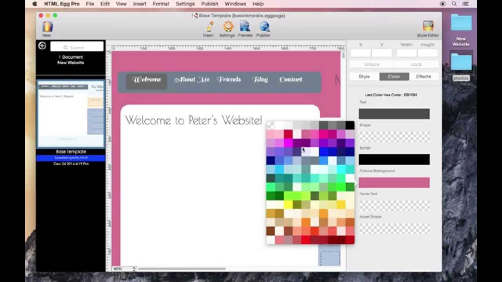
Task: Click the Canvas Background color swatch
Action: point(394,182)
